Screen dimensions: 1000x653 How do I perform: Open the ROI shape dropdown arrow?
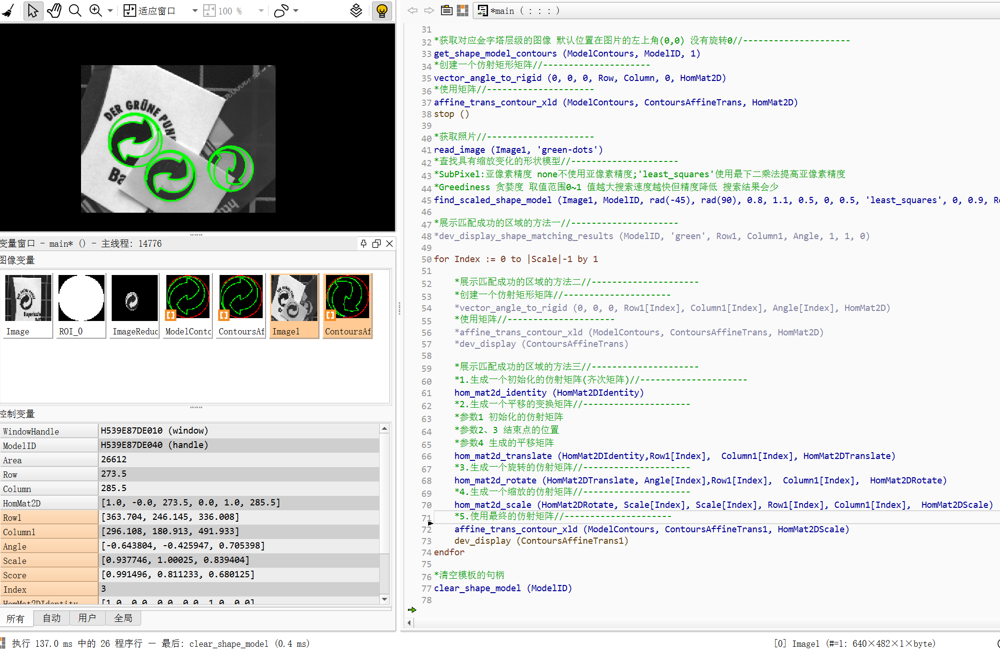pos(296,11)
